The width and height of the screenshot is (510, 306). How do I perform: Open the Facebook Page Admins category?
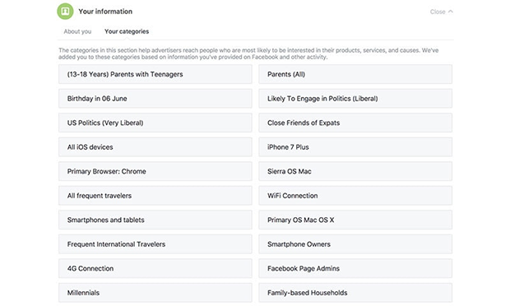355,268
